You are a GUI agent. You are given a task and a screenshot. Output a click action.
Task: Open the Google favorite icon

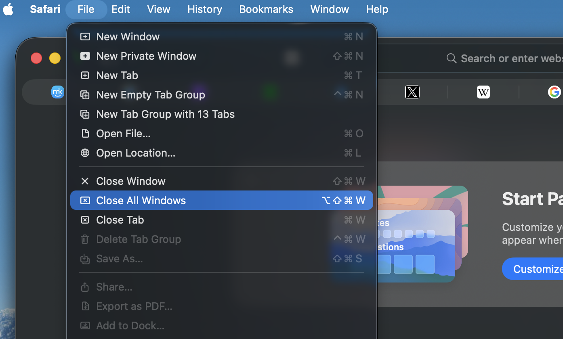554,92
